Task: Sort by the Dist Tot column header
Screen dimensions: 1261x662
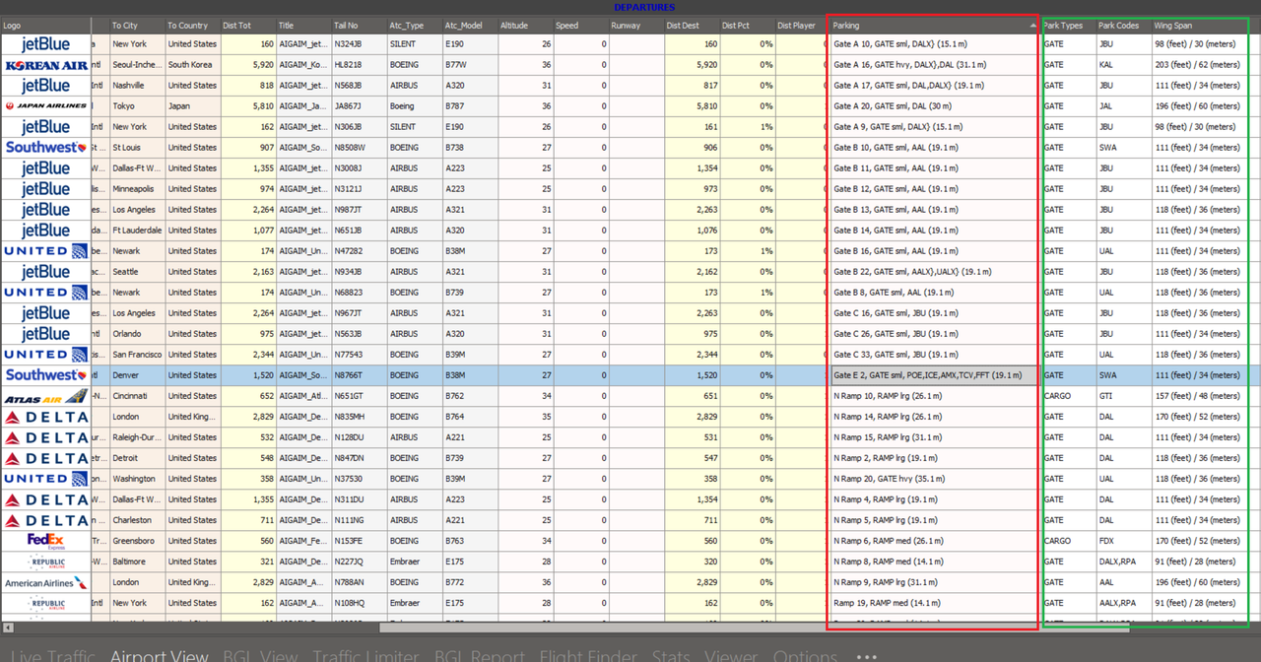Action: (x=248, y=26)
